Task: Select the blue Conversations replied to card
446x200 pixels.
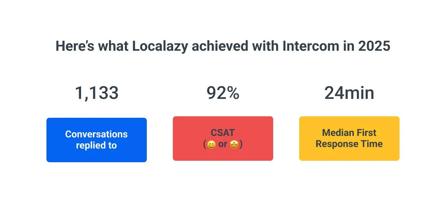Action: coord(97,140)
